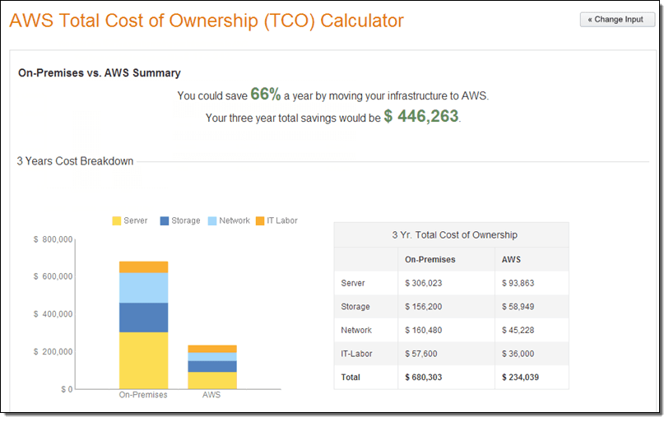This screenshot has width=669, height=422.
Task: Select the Storage row label in table
Action: (x=355, y=306)
